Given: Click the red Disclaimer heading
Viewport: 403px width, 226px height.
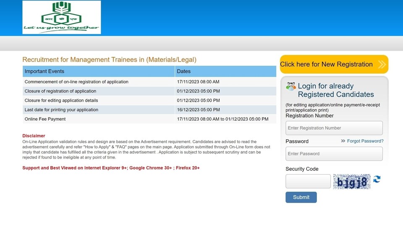Looking at the screenshot, I should [34, 136].
